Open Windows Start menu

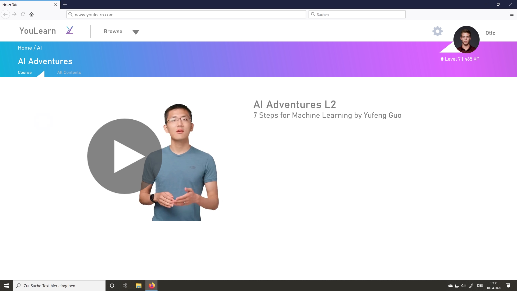pyautogui.click(x=6, y=286)
